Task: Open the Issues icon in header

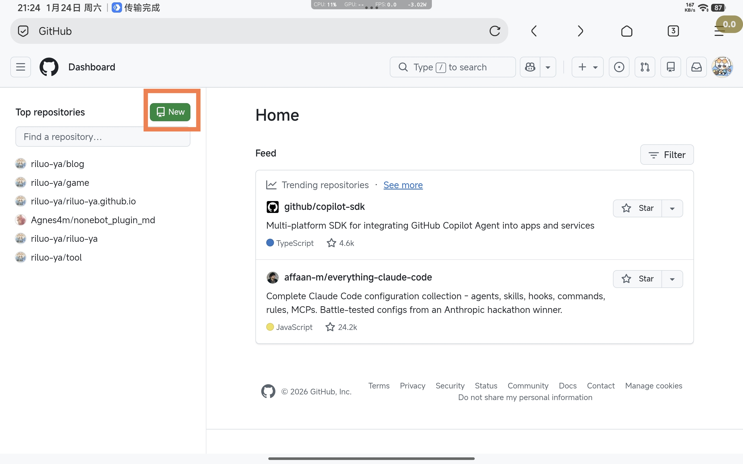Action: (619, 67)
